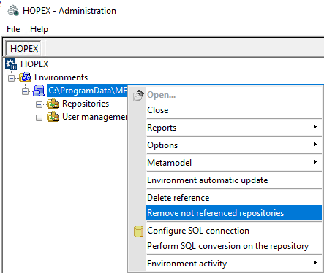Choose Configure SQL connection
This screenshot has width=324, height=273.
(x=233, y=231)
